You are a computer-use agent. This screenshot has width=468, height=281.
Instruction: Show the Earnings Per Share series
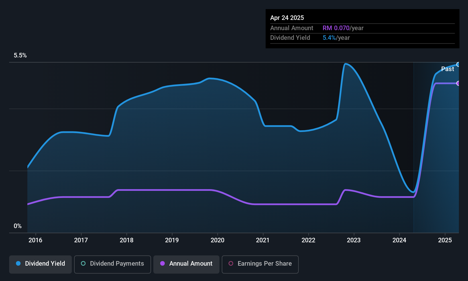[x=260, y=264]
